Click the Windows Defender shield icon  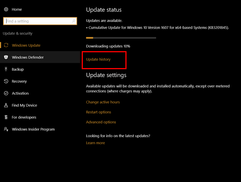point(6,57)
